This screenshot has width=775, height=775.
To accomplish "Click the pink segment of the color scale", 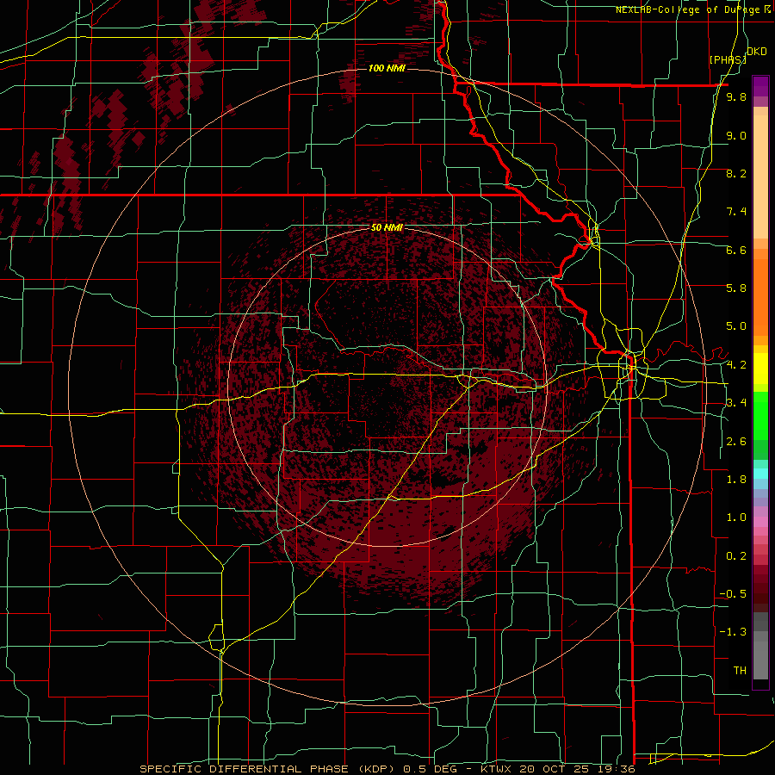I will tap(760, 522).
